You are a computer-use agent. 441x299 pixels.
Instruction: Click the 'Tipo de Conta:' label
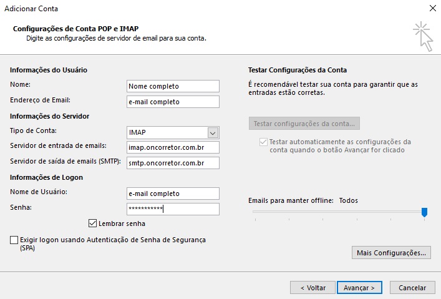point(33,130)
